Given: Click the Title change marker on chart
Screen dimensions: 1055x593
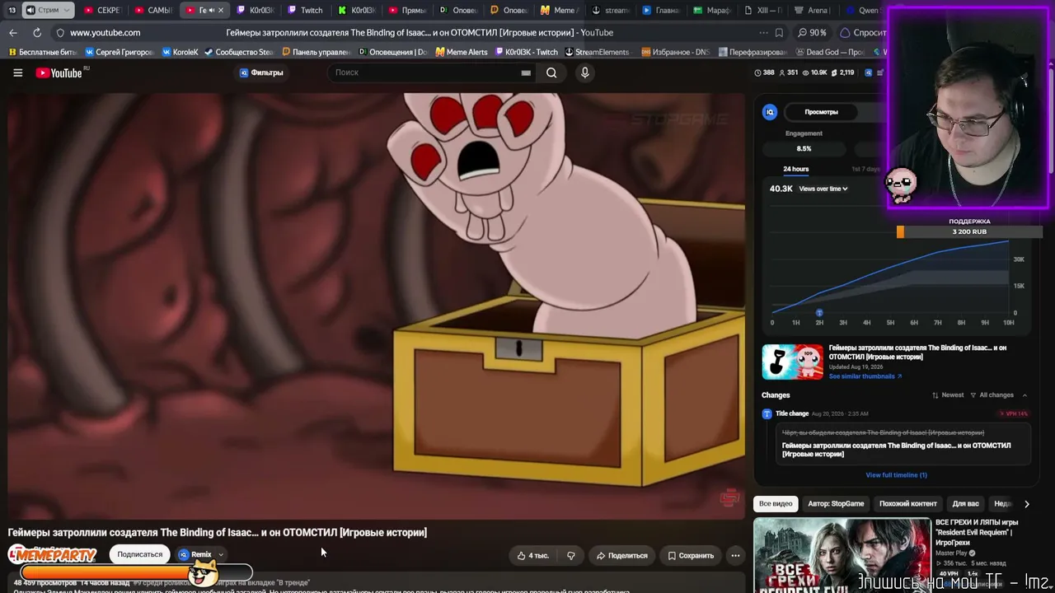Looking at the screenshot, I should click(819, 313).
